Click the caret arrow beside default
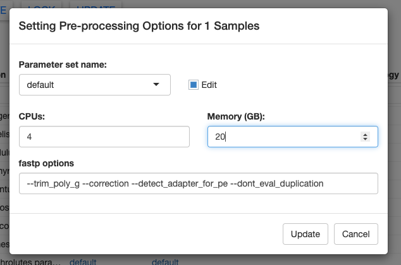Image resolution: width=401 pixels, height=265 pixels. coord(156,84)
